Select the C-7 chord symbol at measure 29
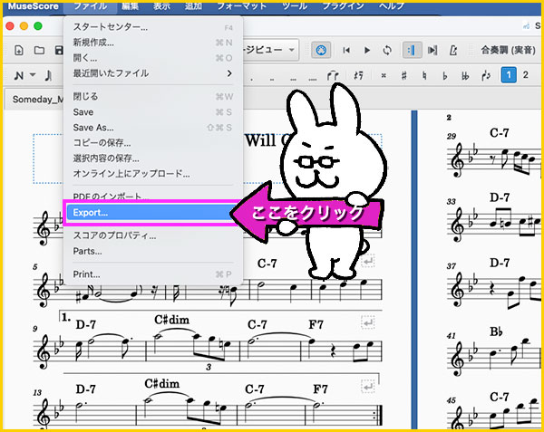The width and height of the screenshot is (544, 432). [x=500, y=133]
